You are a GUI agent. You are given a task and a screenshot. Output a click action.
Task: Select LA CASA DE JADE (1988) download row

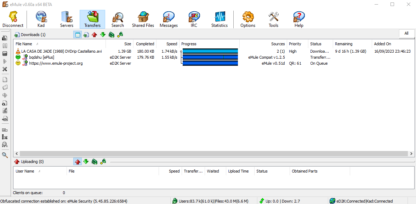213,51
